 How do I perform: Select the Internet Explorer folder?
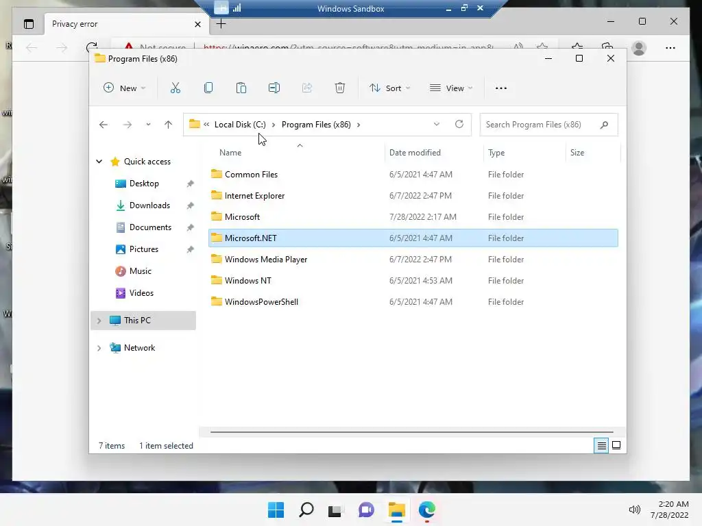tap(255, 195)
